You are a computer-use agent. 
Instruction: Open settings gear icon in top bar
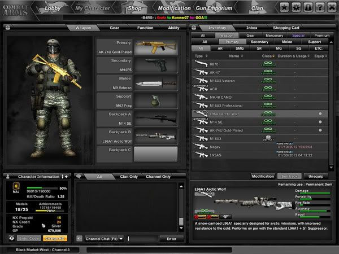pyautogui.click(x=296, y=8)
